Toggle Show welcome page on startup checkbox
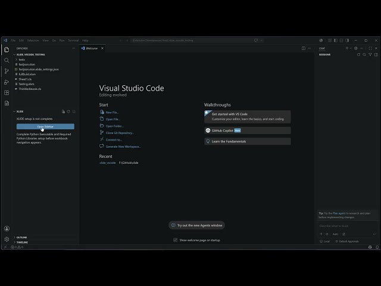The image size is (381, 286). click(x=175, y=240)
